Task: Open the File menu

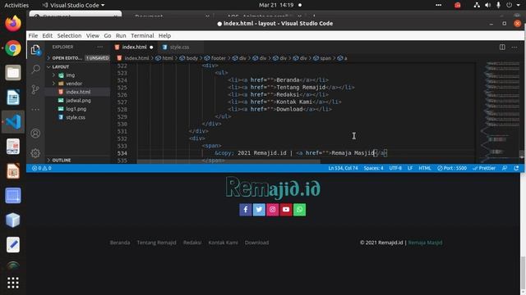Action: (33, 35)
